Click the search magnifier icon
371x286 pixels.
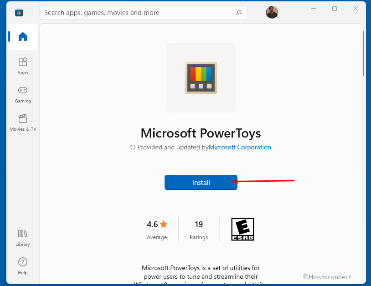click(x=239, y=13)
